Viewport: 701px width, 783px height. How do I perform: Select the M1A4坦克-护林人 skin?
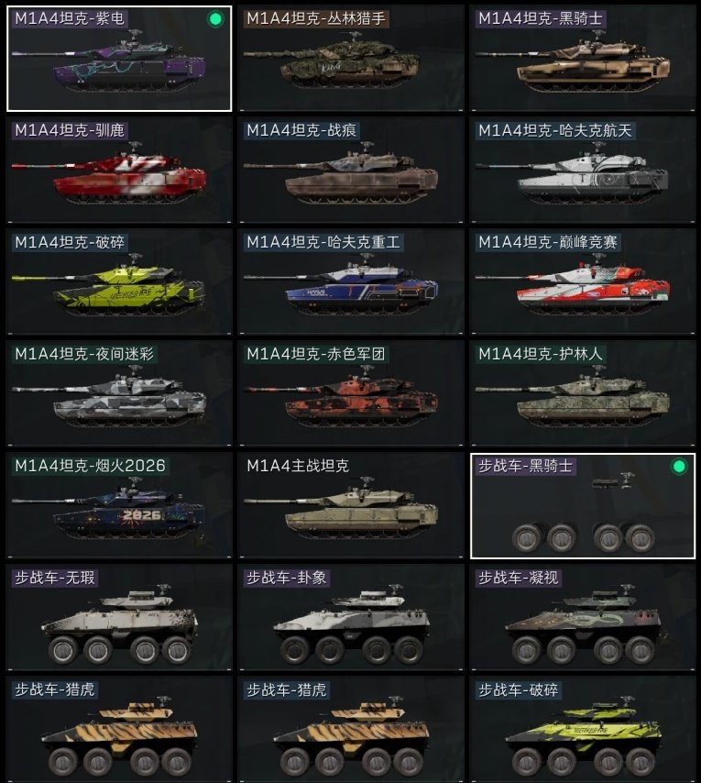click(x=583, y=393)
